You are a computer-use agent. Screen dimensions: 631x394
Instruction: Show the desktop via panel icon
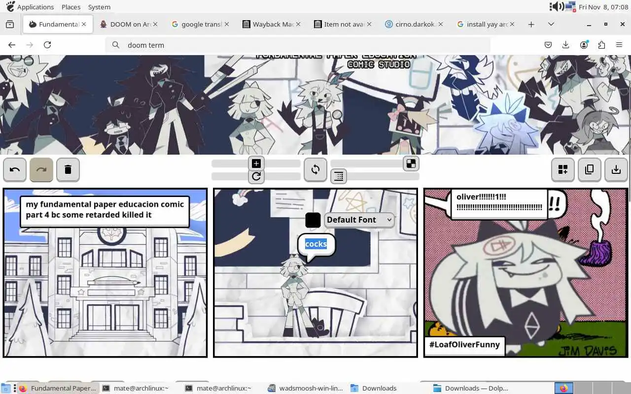6,388
